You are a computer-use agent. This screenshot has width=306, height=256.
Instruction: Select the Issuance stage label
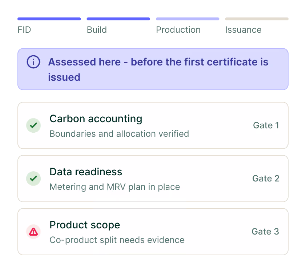click(243, 30)
